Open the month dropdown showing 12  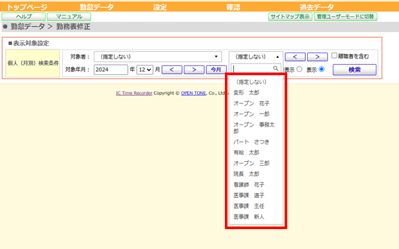point(145,69)
